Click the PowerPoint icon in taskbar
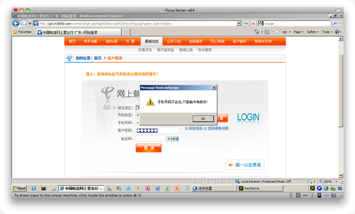 177,188
